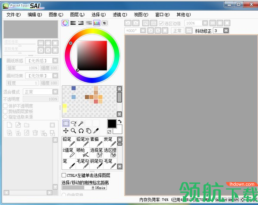Open the 视图 menu
Image resolution: width=258 pixels, height=205 pixels.
[141, 15]
